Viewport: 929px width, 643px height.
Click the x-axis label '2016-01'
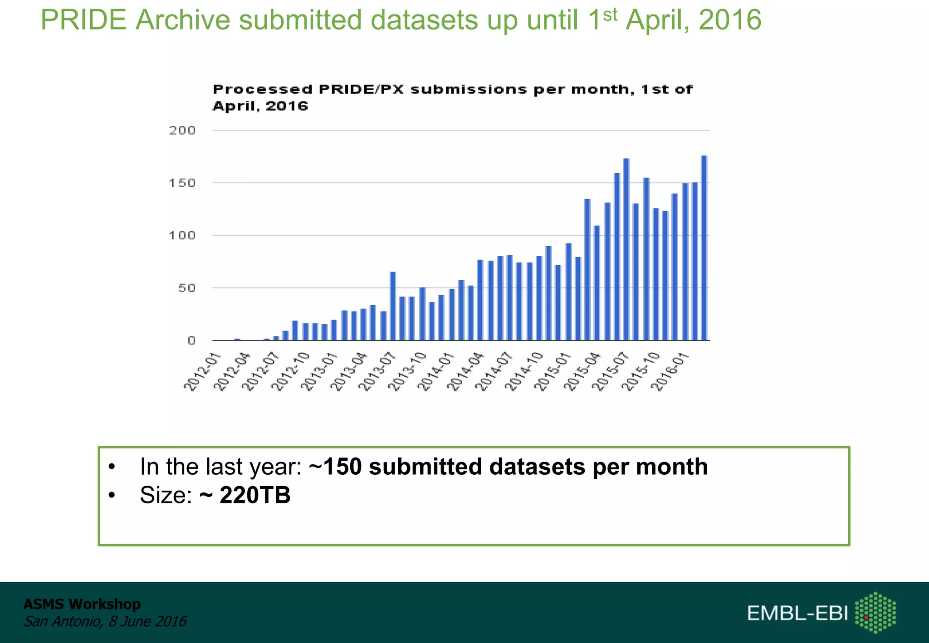670,371
